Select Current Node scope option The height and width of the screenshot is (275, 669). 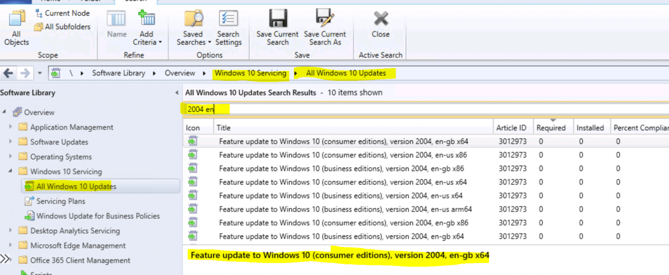pyautogui.click(x=63, y=13)
